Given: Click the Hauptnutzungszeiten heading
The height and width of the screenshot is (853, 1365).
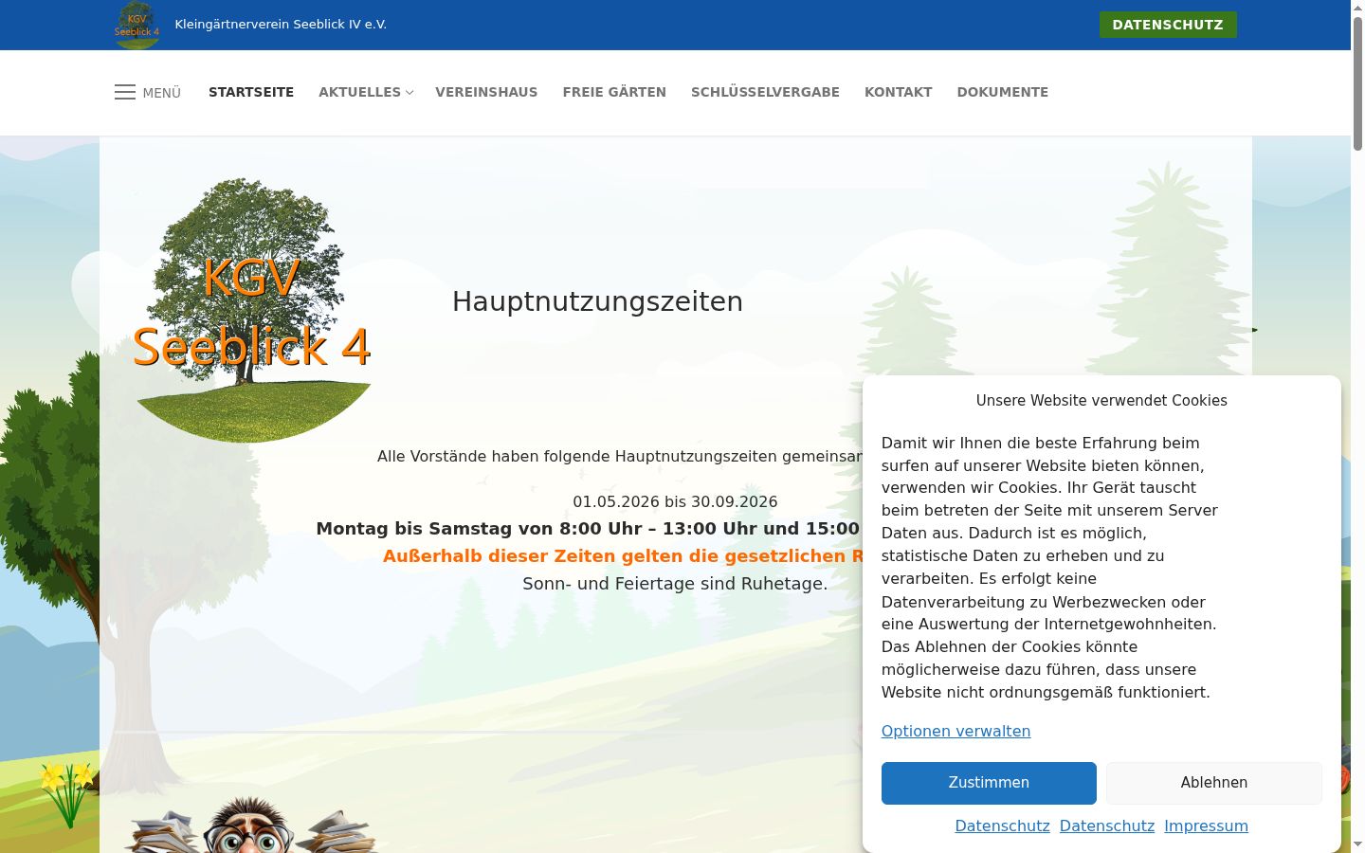Looking at the screenshot, I should point(597,301).
